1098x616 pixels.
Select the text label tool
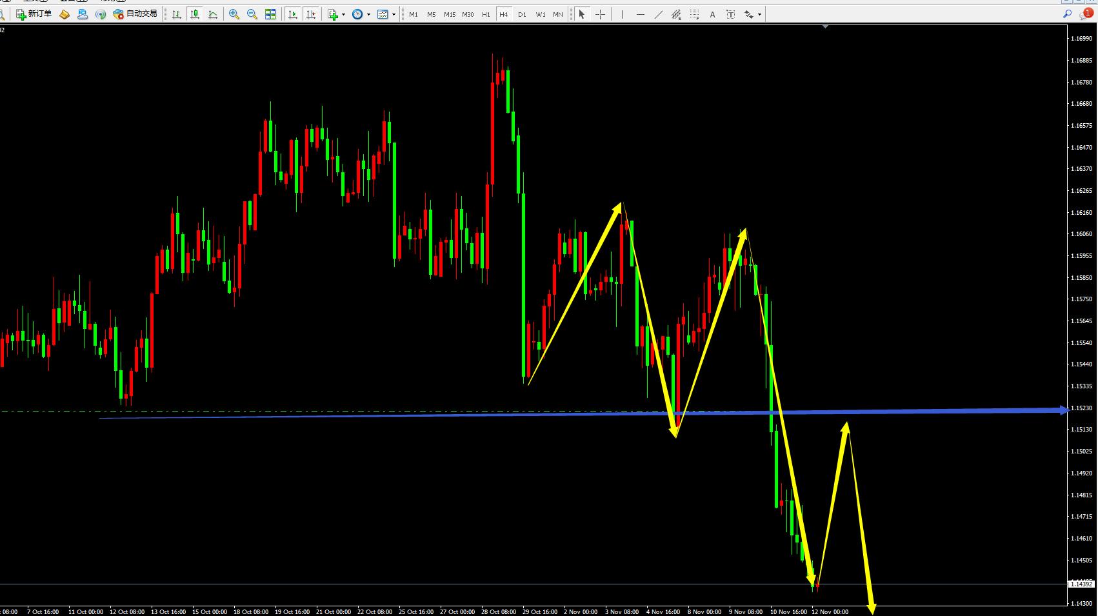coord(730,14)
